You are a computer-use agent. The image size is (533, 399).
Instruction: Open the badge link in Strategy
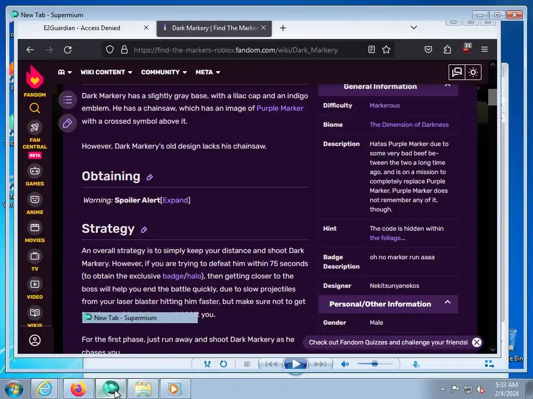173,276
